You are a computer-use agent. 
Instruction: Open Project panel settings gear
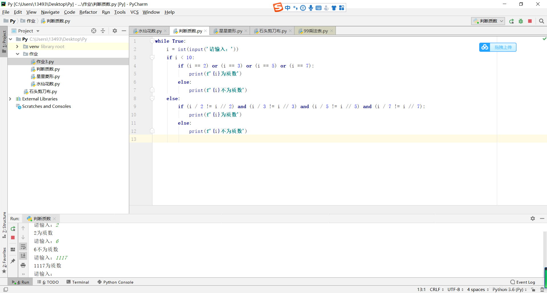tap(115, 31)
